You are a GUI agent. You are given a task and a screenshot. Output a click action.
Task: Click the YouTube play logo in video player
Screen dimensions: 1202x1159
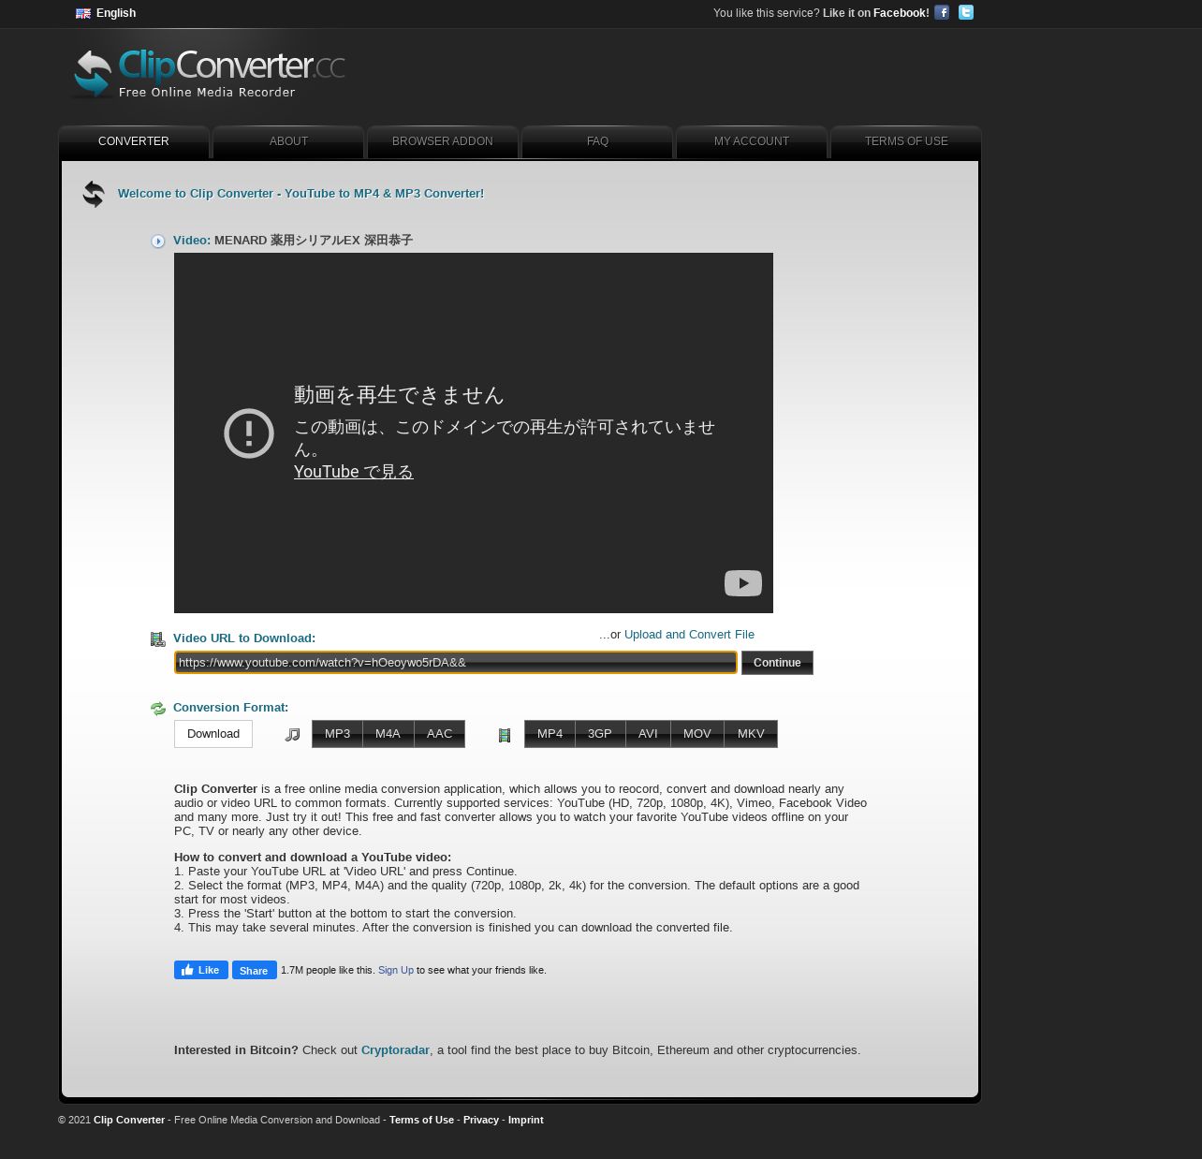pos(743,583)
